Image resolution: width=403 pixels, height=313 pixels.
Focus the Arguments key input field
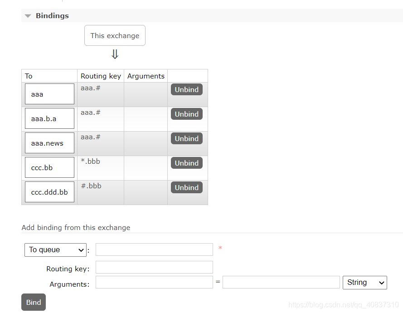click(154, 282)
